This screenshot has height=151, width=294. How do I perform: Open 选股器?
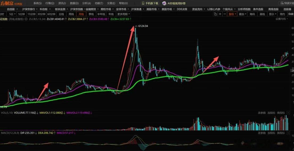(287, 9)
